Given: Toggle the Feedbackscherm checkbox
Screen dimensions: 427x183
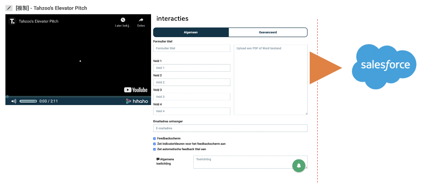Looking at the screenshot, I should tap(155, 139).
